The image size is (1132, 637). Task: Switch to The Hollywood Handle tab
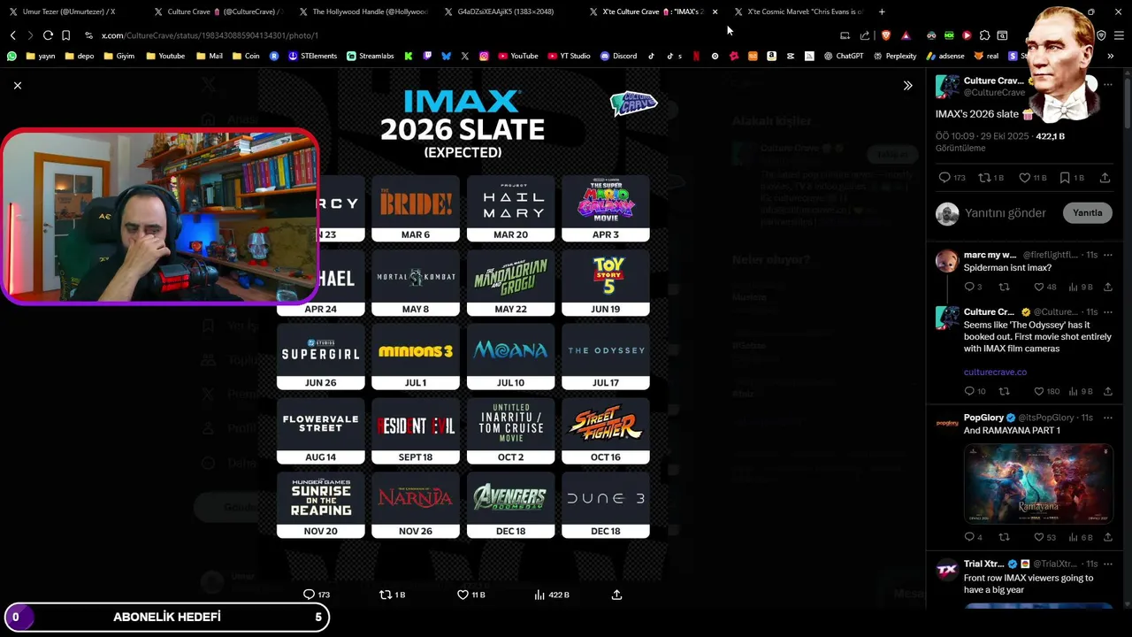tap(363, 12)
